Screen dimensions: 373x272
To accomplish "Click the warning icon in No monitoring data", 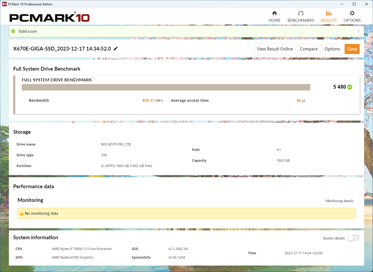I will coord(22,213).
